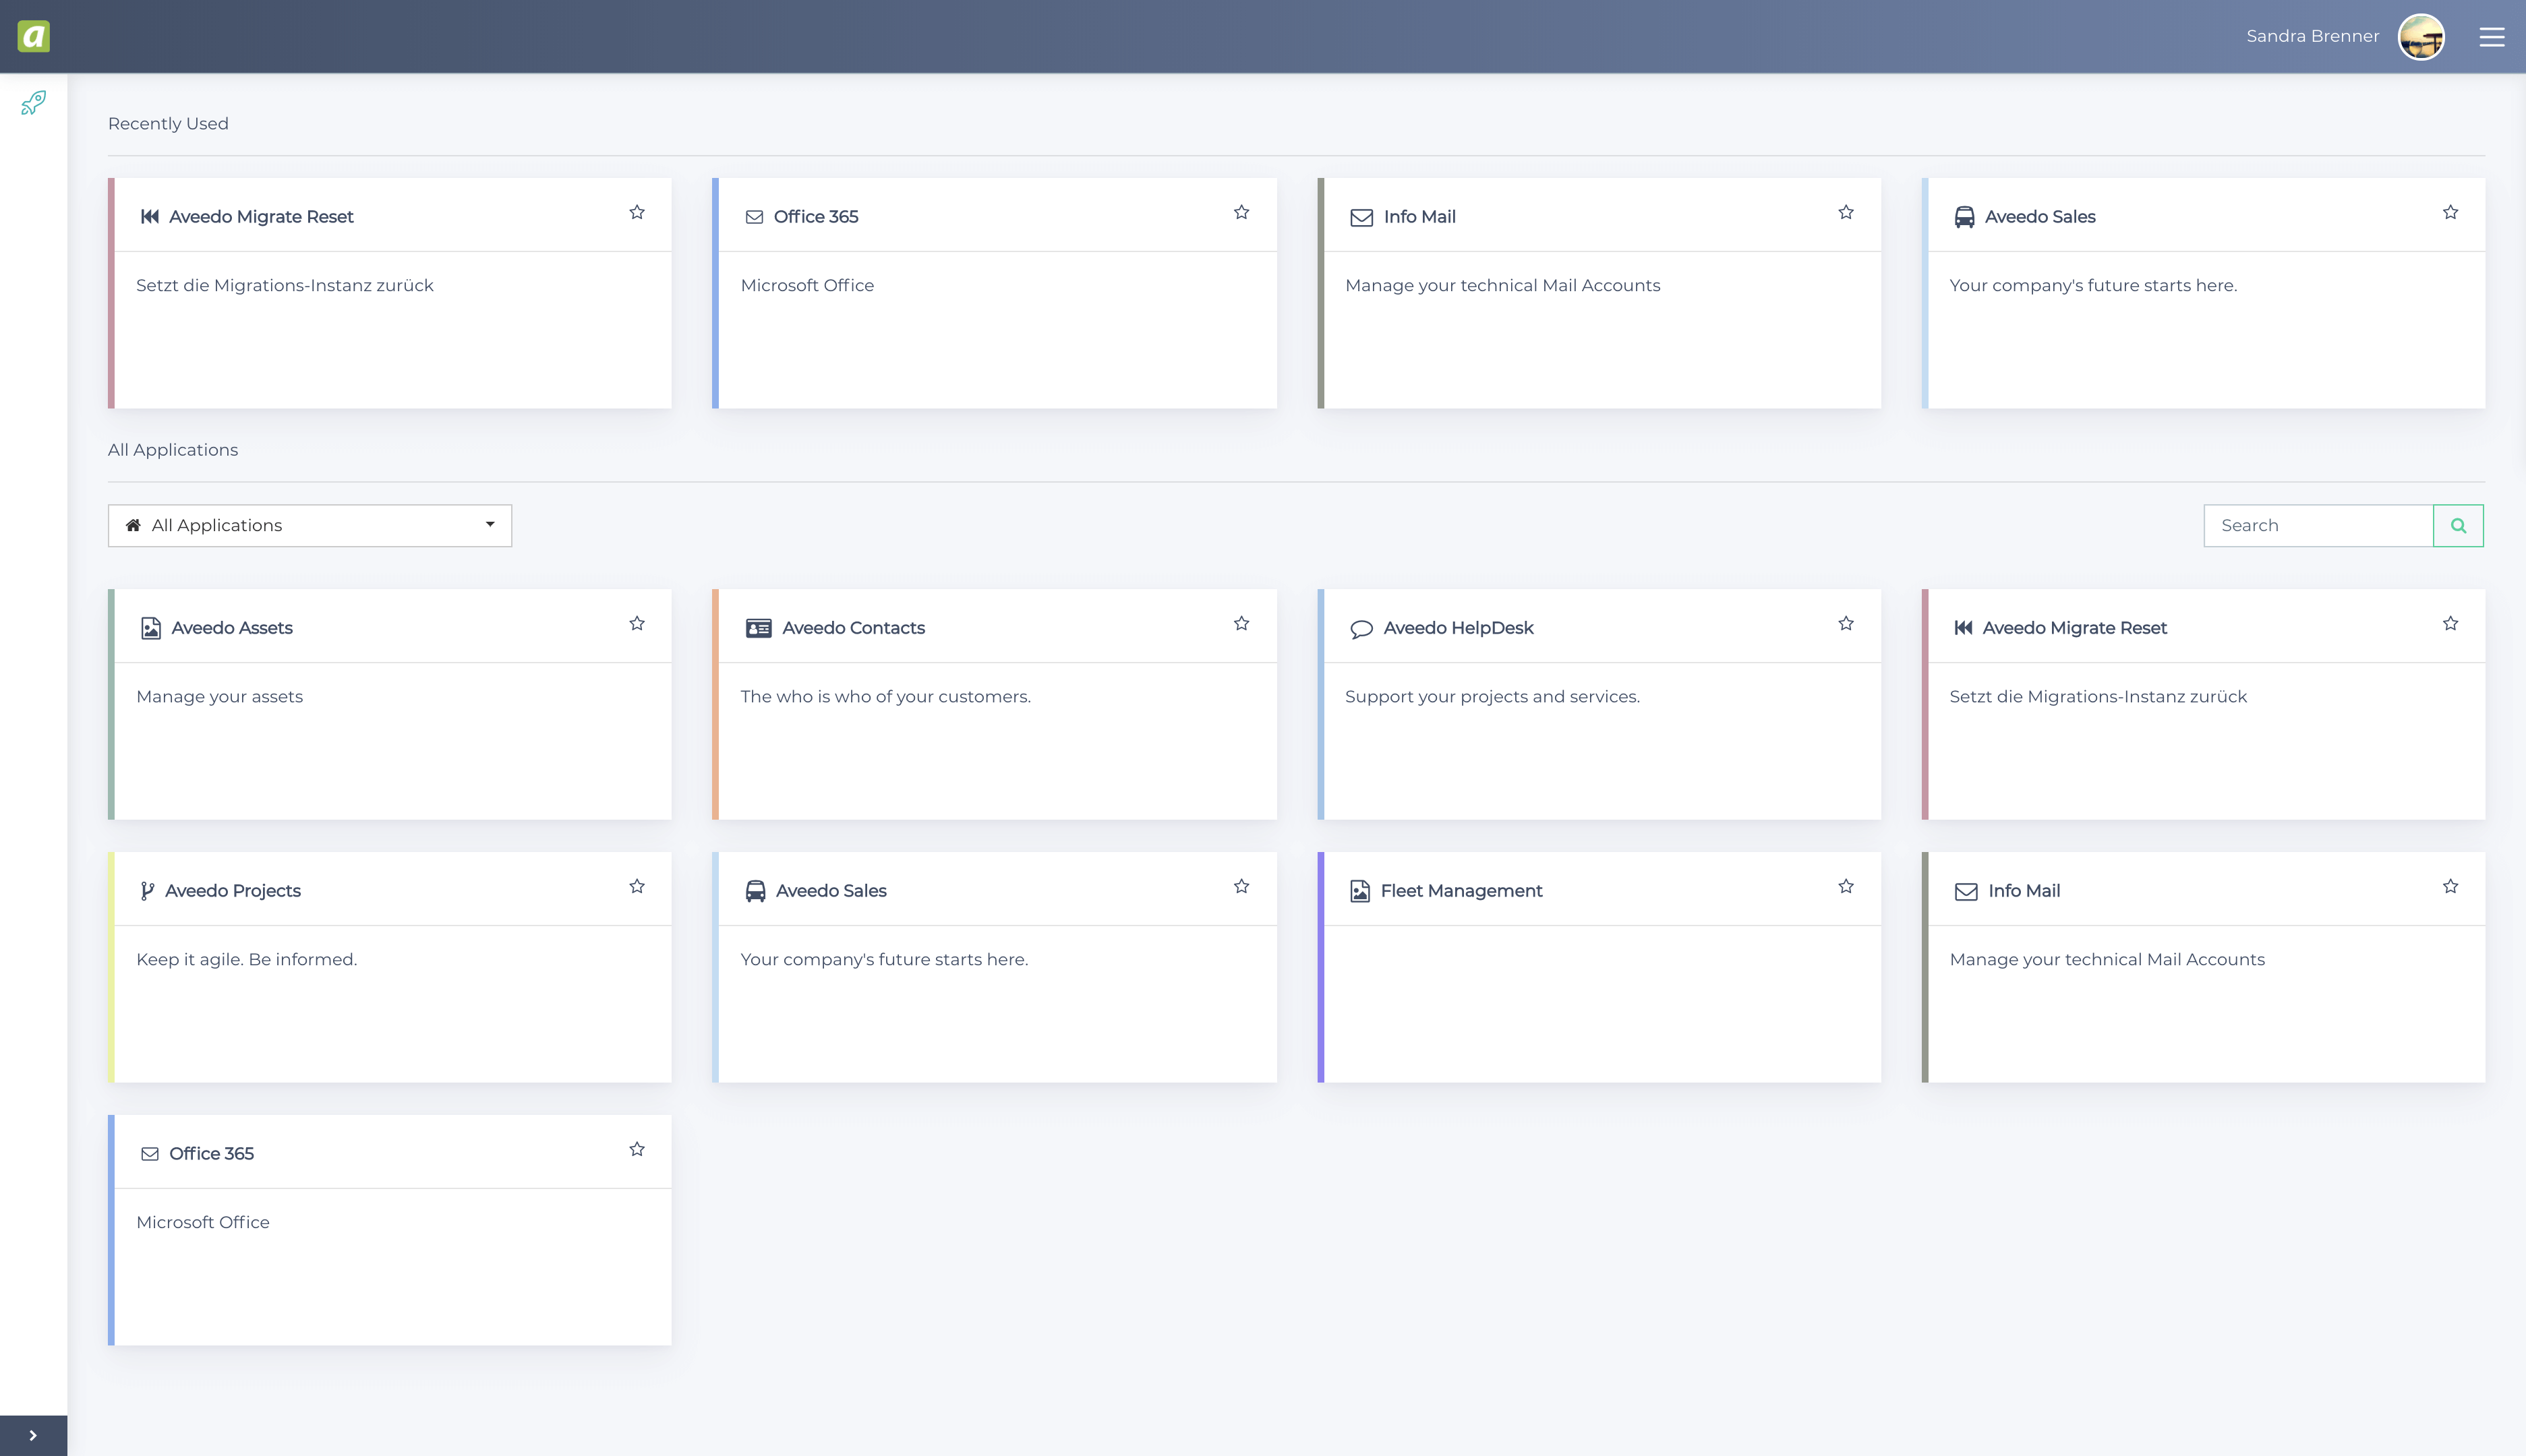The image size is (2526, 1456).
Task: Open the All Applications category dropdown
Action: click(310, 525)
